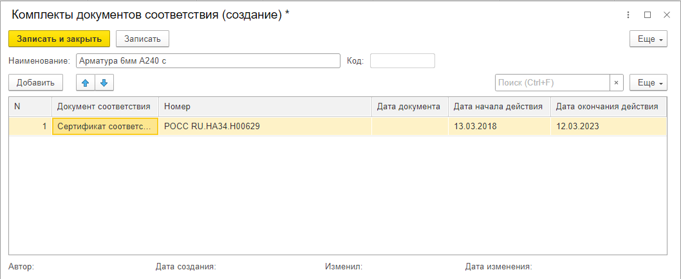Maximize the form window
Image resolution: width=681 pixels, height=279 pixels.
648,15
